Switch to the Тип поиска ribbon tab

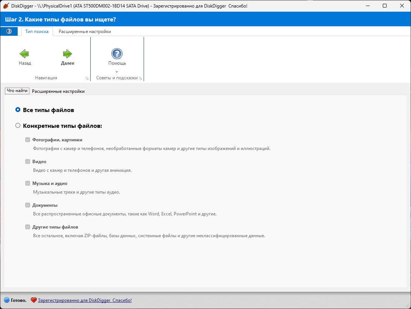[x=37, y=32]
